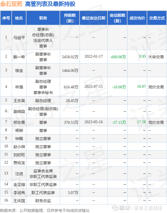Image resolution: width=167 pixels, height=213 pixels.
Task: Select the name 贾佑龙
Action: click(19, 163)
